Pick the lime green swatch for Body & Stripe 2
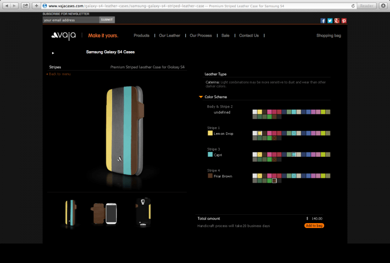Image resolution: width=390 pixels, height=263 pixels. pos(323,112)
